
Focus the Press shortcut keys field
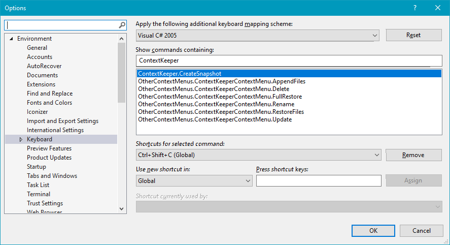tap(319, 181)
